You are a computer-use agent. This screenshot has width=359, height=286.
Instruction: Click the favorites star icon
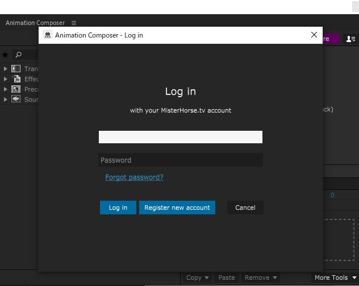click(5, 55)
